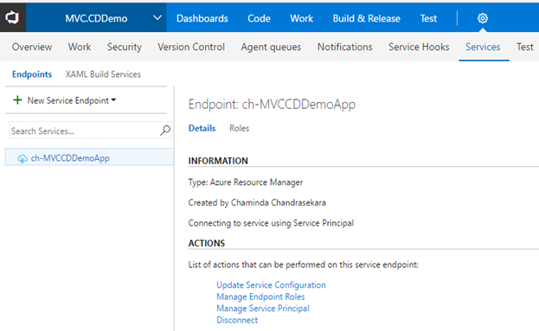Open the Version Control tab

pyautogui.click(x=191, y=47)
